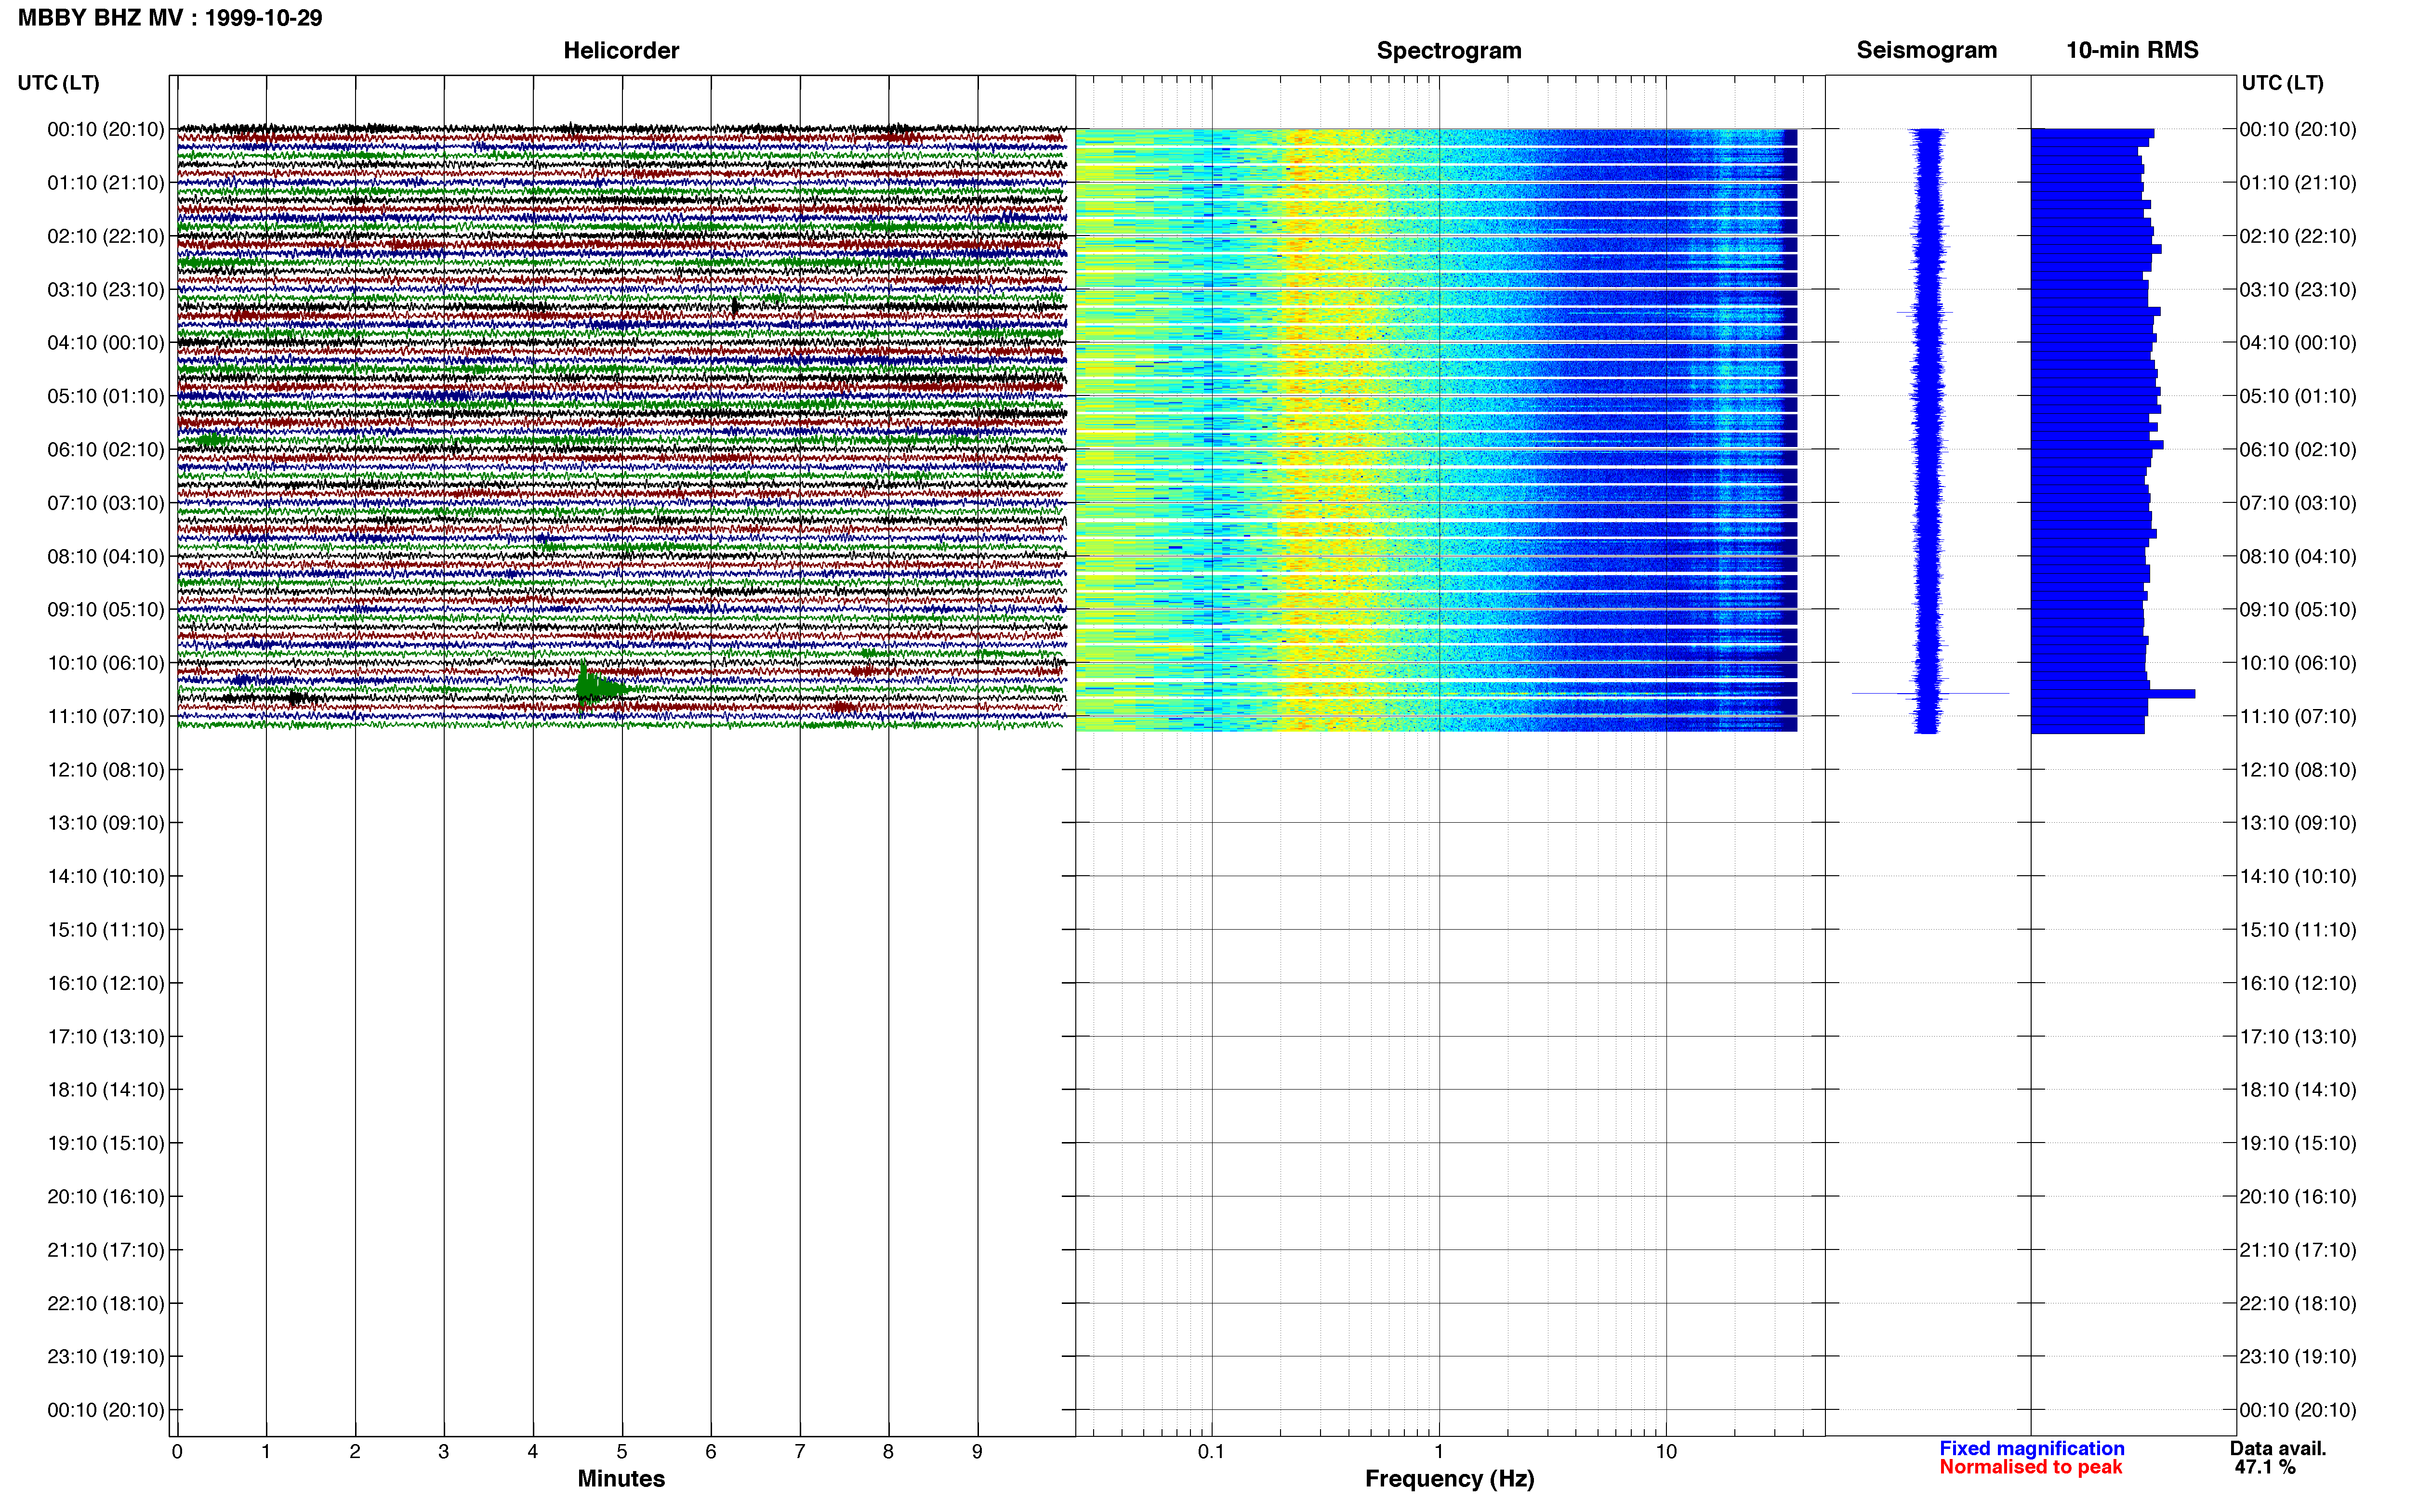Click right time label 13:10 (09:10)
The image size is (2418, 1512).
pyautogui.click(x=2298, y=823)
